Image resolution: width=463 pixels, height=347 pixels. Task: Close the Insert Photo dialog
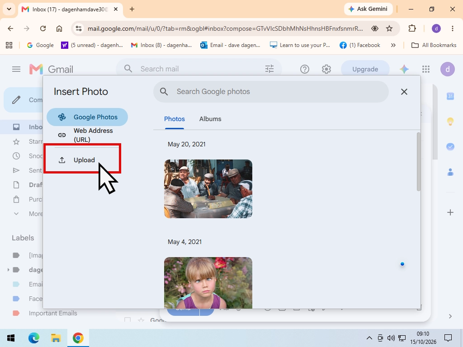point(404,92)
